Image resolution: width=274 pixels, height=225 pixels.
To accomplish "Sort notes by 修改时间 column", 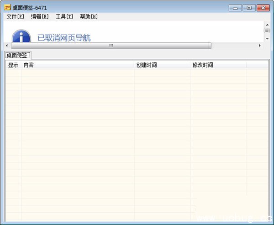I will pyautogui.click(x=218, y=65).
